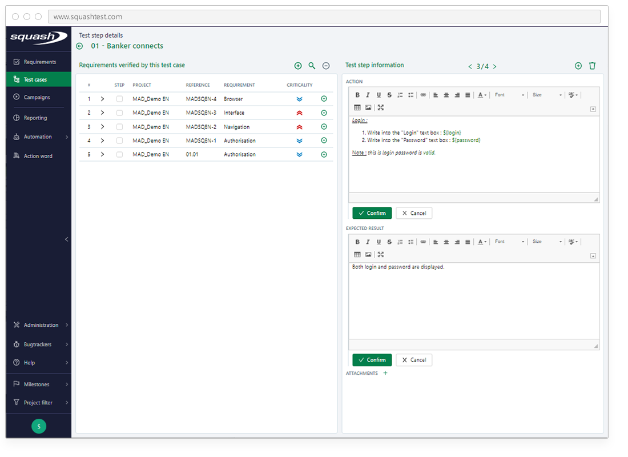Insert an image in the Action editor

(367, 107)
